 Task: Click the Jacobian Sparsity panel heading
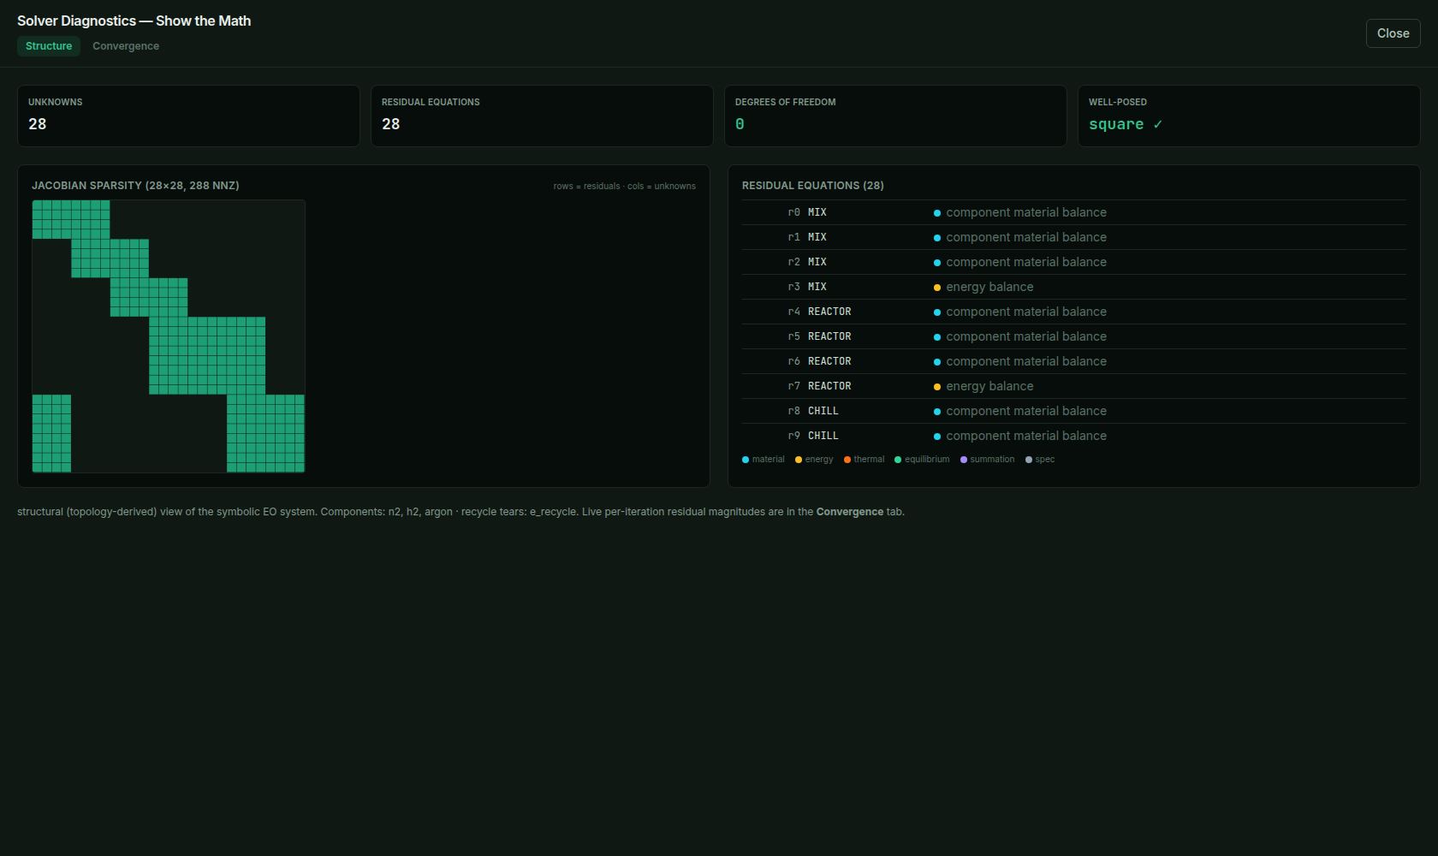click(x=135, y=186)
